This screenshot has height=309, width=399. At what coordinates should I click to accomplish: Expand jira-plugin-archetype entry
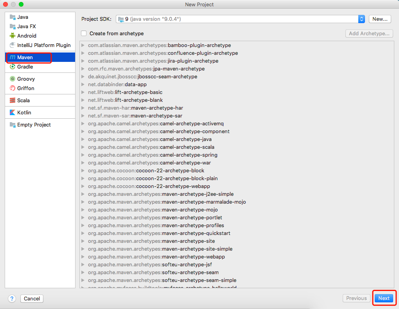[83, 61]
